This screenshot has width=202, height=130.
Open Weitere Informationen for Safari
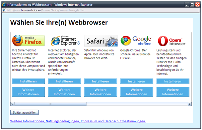point(101,92)
